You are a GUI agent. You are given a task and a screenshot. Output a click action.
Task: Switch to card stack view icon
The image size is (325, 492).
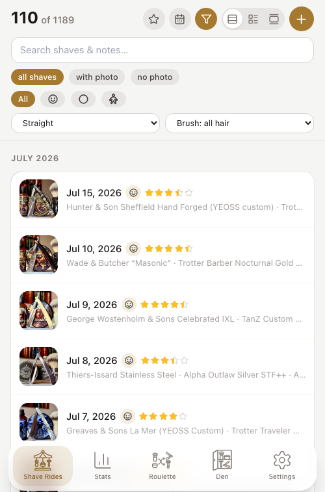(274, 19)
